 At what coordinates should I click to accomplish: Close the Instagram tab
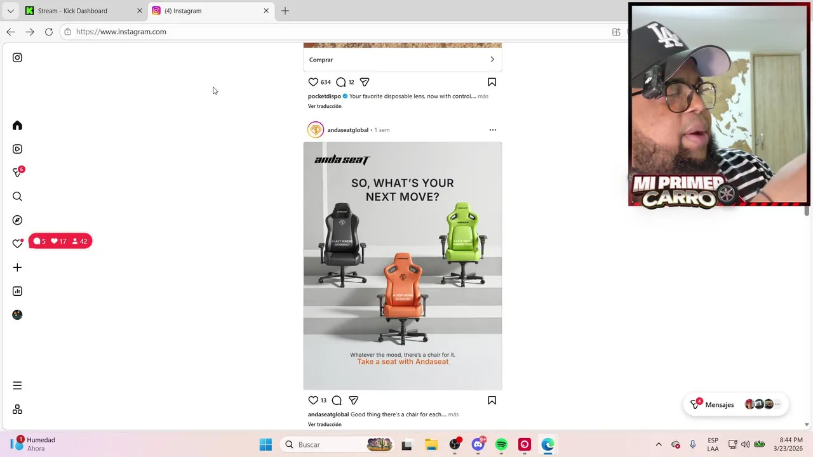click(266, 11)
